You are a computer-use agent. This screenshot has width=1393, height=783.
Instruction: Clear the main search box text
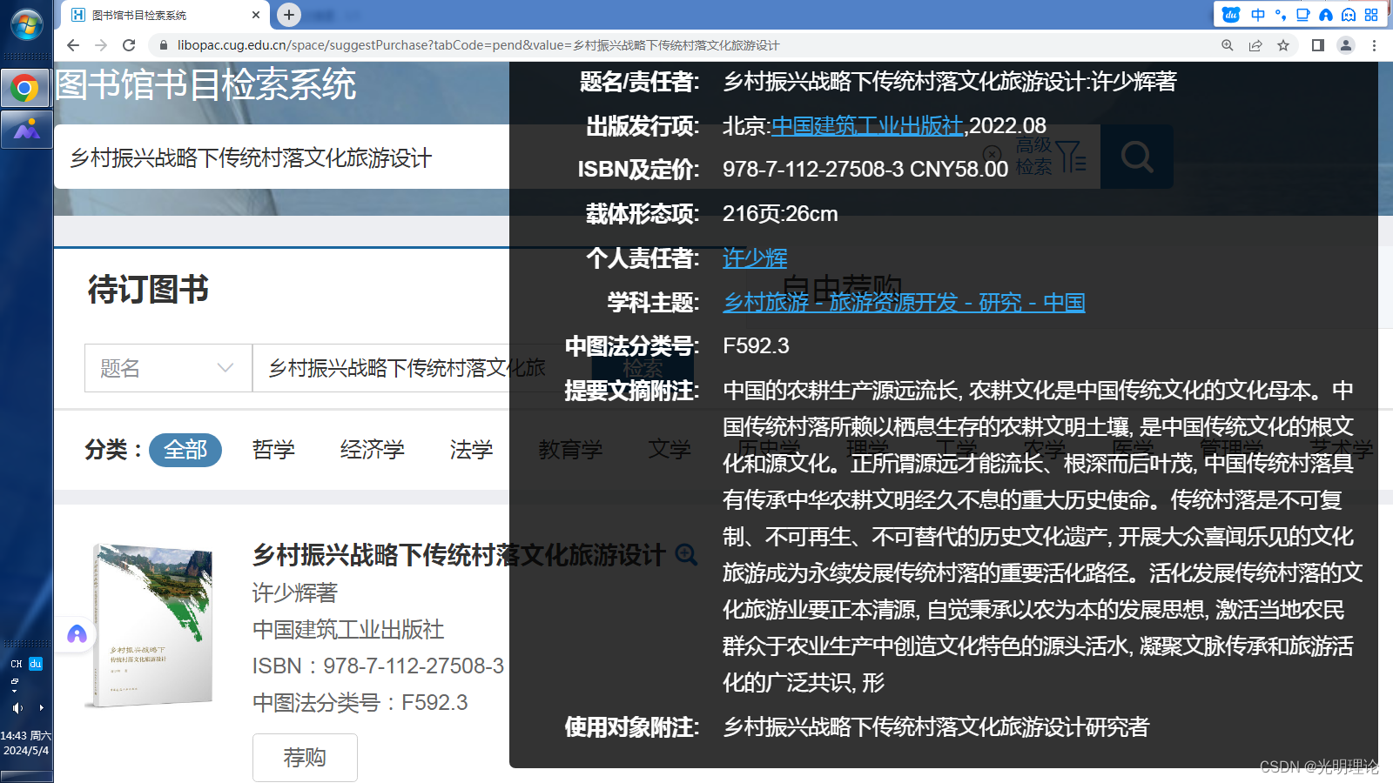[993, 156]
